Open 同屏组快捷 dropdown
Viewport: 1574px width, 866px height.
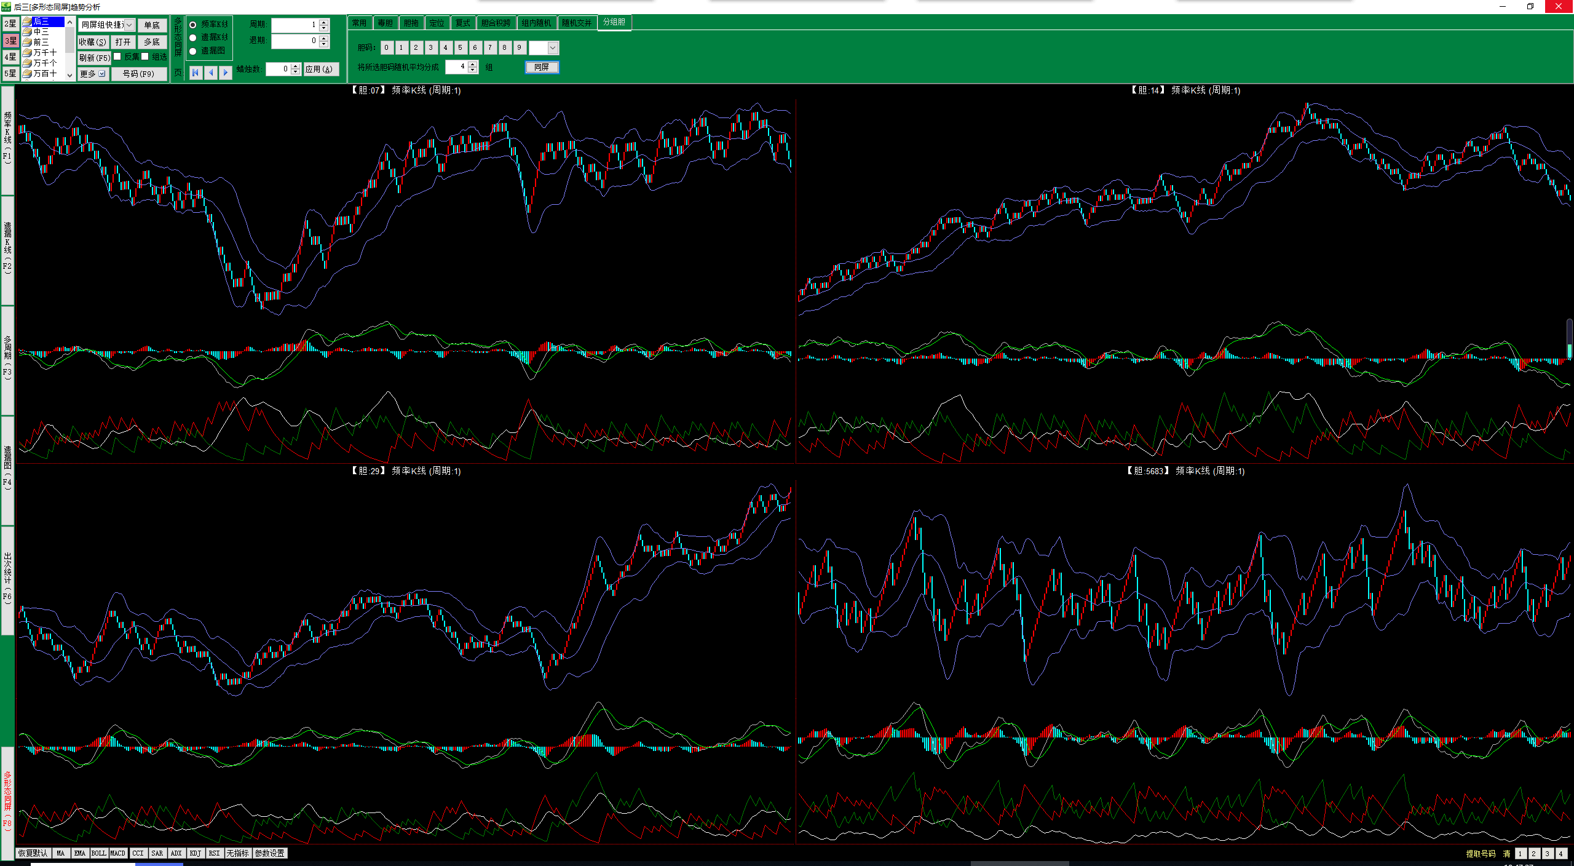129,25
